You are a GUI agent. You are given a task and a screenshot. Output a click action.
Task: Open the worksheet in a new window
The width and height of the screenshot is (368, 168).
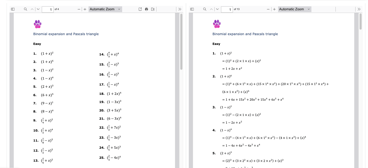(x=140, y=9)
